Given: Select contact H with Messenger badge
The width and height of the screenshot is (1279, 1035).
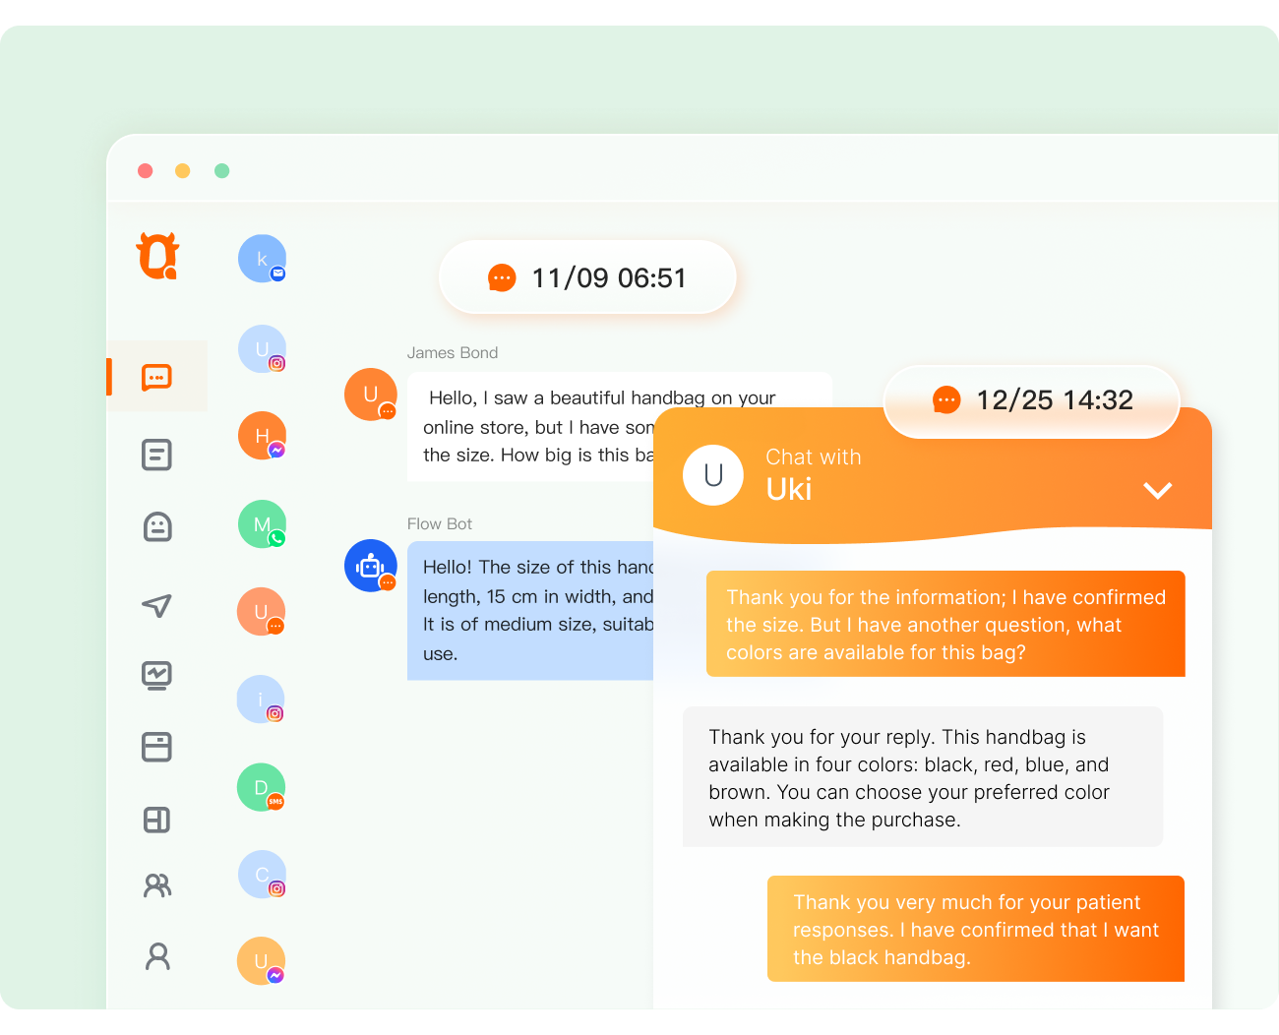Looking at the screenshot, I should (262, 436).
